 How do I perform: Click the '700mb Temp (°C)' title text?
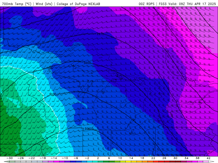[17, 4]
